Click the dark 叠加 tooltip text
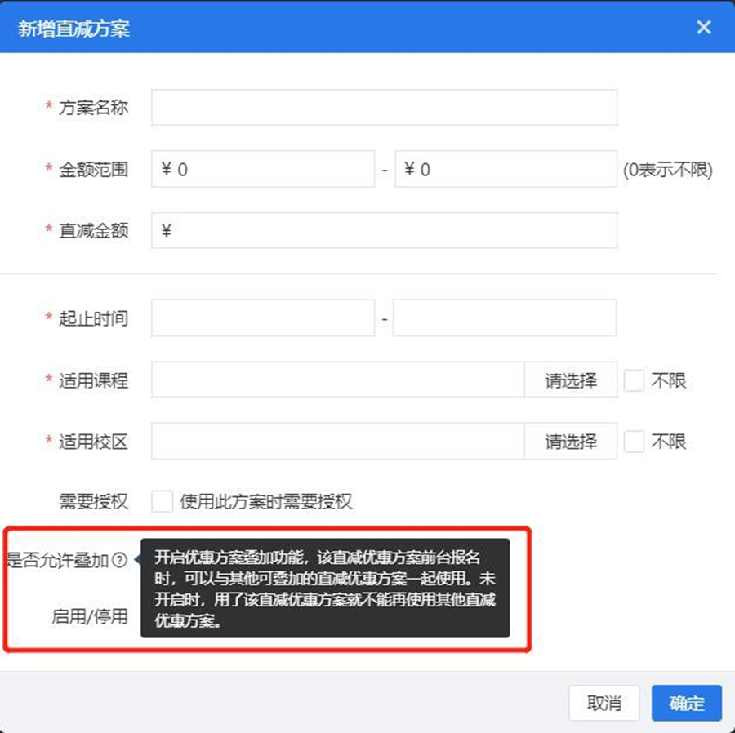735x733 pixels. coord(325,588)
